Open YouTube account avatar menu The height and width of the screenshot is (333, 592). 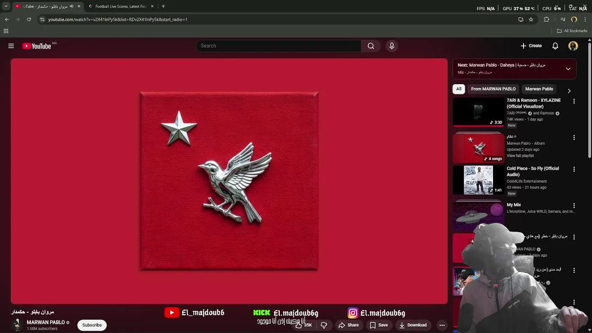pos(573,46)
